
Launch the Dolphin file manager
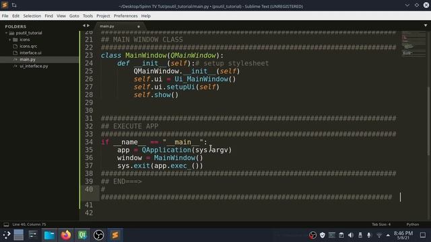(49, 235)
